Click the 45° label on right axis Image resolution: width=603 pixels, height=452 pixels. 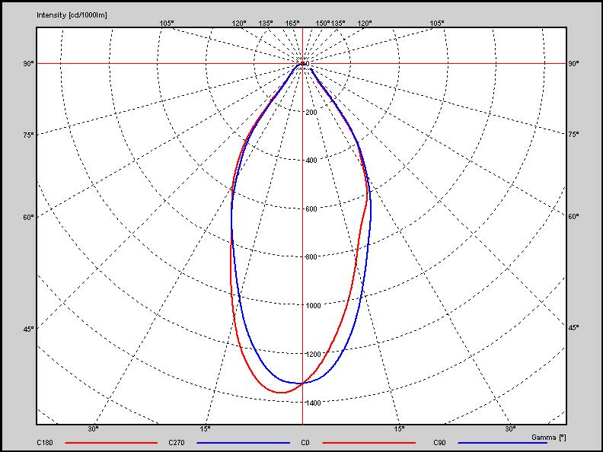[573, 327]
